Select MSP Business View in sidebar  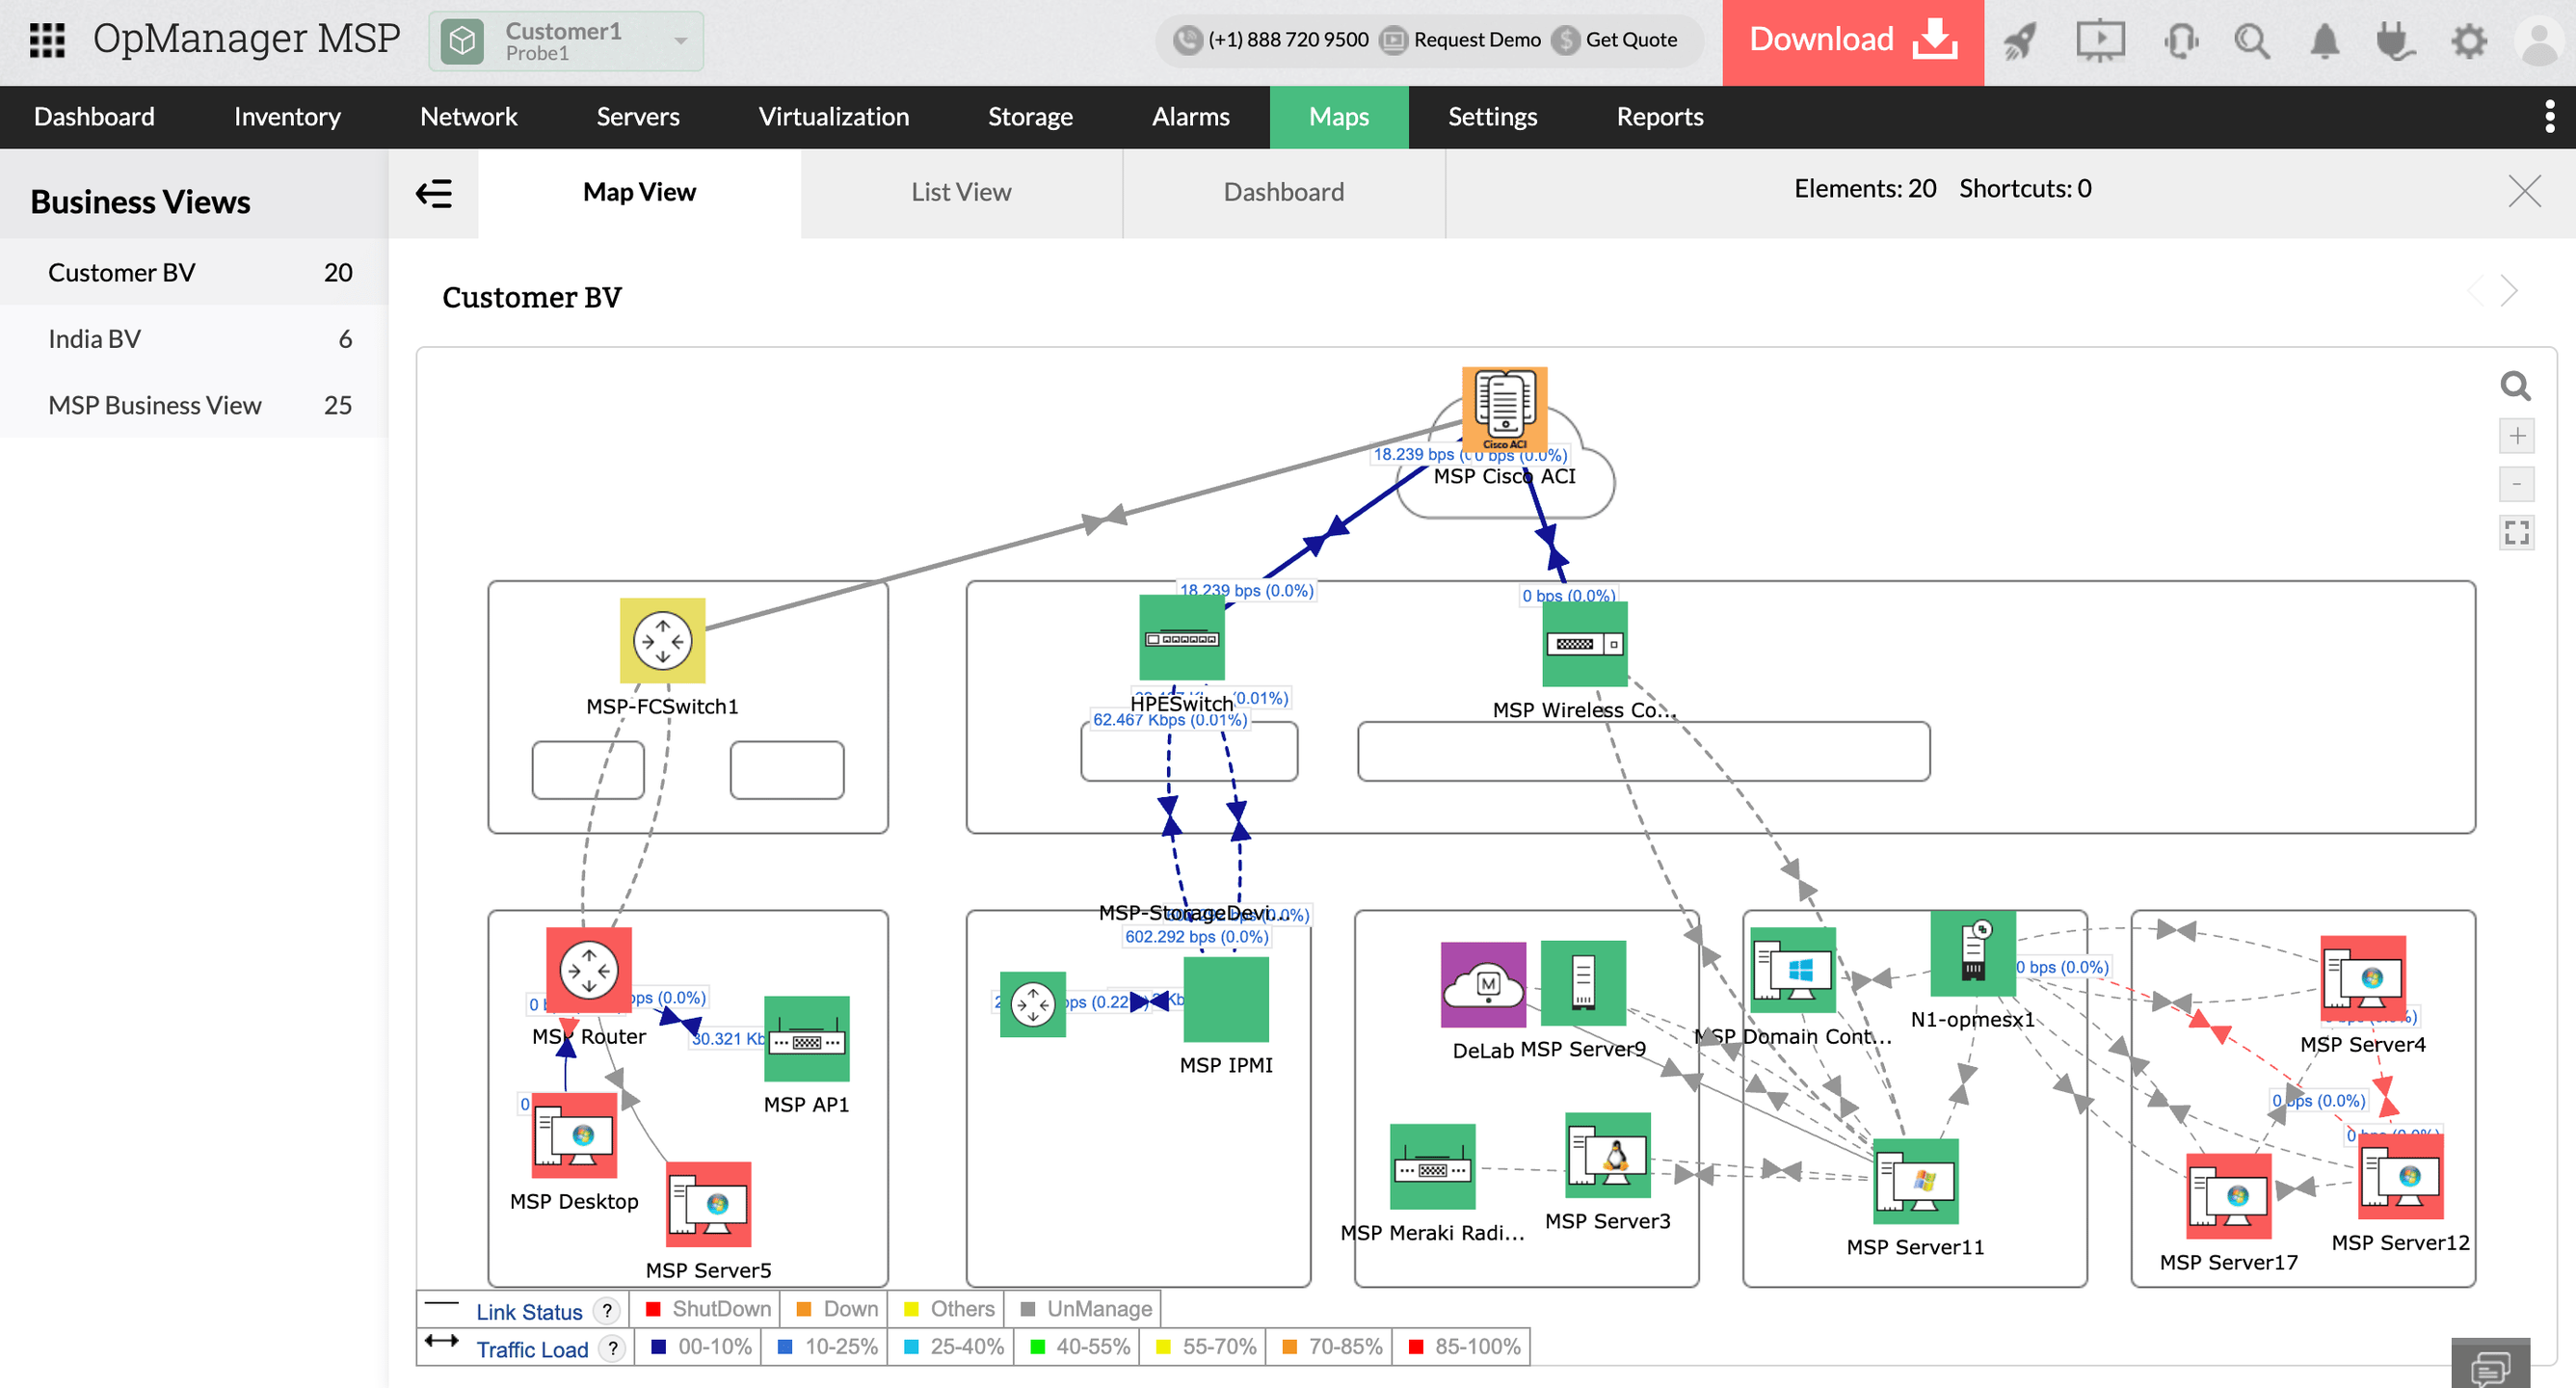pyautogui.click(x=155, y=405)
